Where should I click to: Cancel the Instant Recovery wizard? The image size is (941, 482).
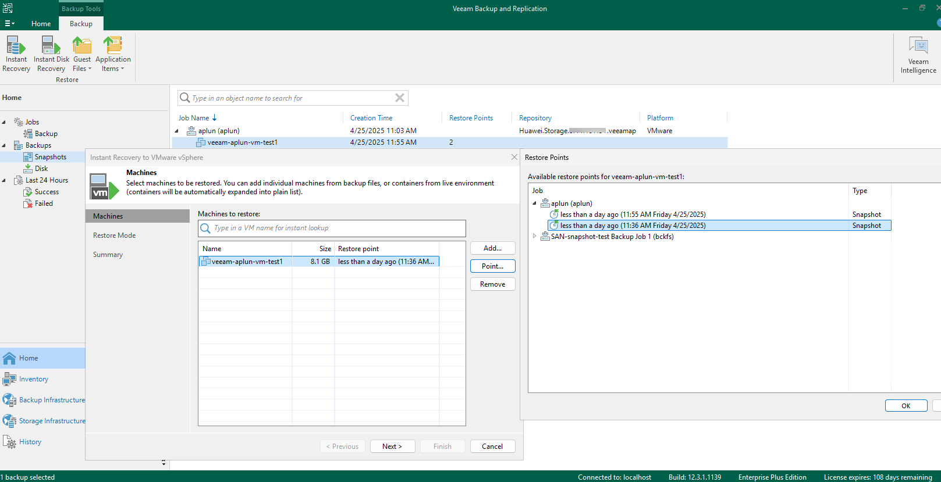[492, 447]
